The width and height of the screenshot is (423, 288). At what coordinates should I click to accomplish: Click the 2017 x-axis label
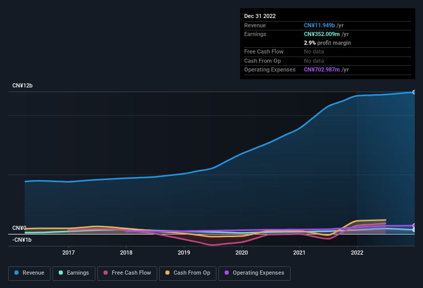click(69, 253)
